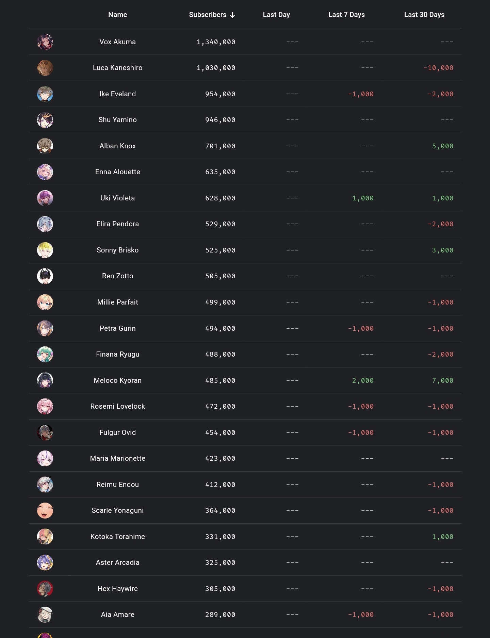The height and width of the screenshot is (638, 490).
Task: Select Scarle Yonaguni's avatar
Action: pos(45,510)
